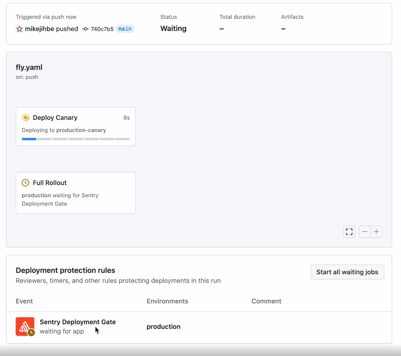This screenshot has width=401, height=356.
Task: Click the clock badge on the Sentry icon
Action: pos(30,333)
